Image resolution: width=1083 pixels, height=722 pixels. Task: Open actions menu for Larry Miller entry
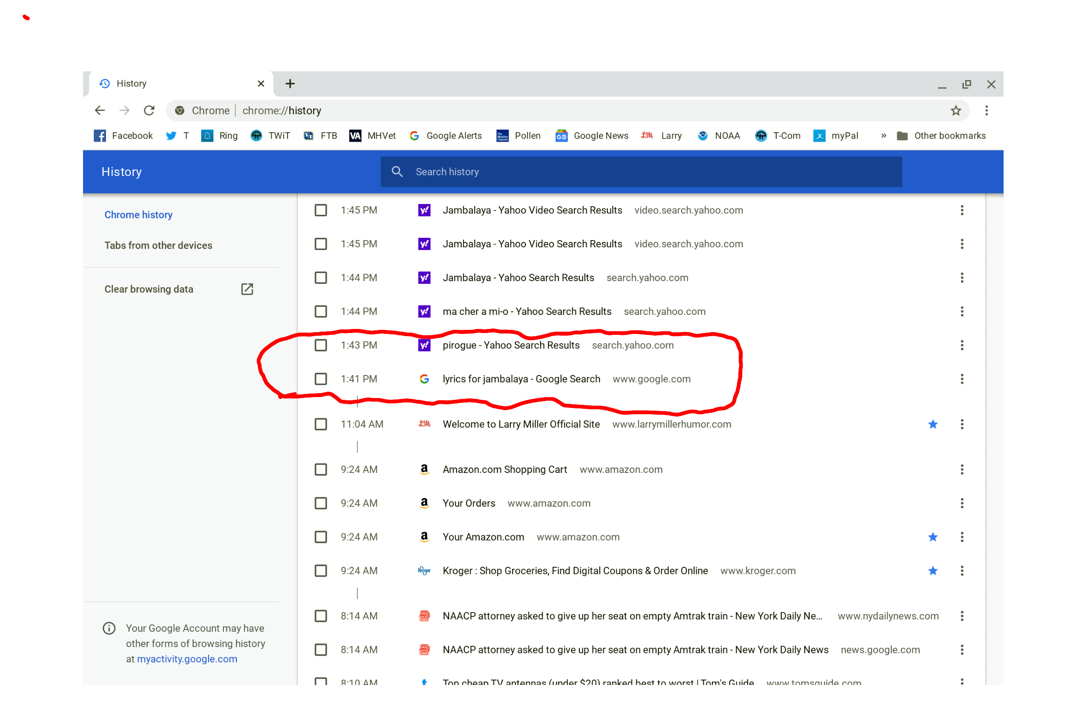pos(962,424)
